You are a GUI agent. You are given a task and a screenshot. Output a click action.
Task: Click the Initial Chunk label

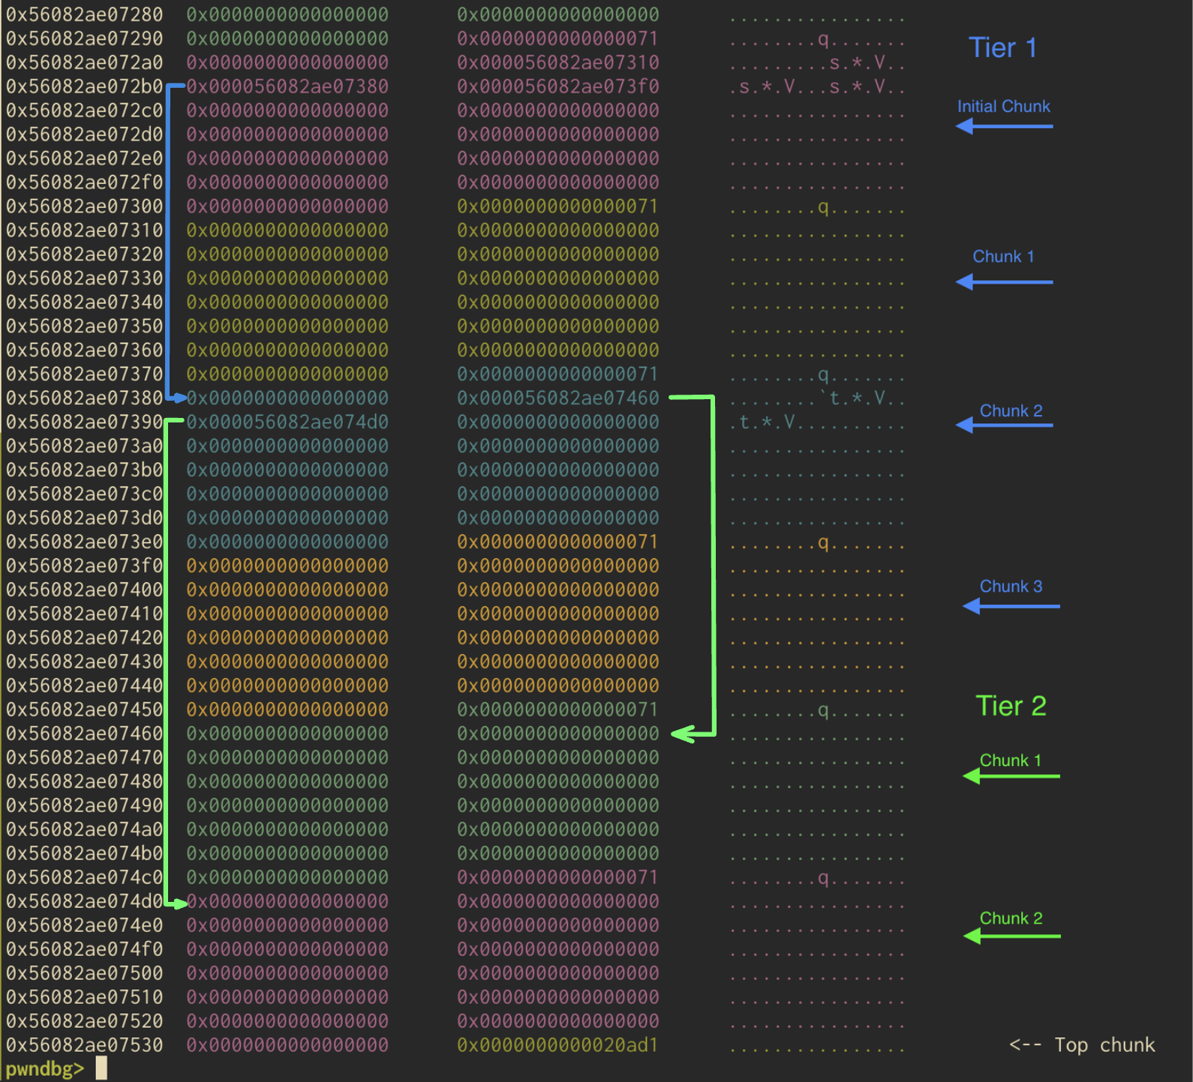pyautogui.click(x=1003, y=107)
